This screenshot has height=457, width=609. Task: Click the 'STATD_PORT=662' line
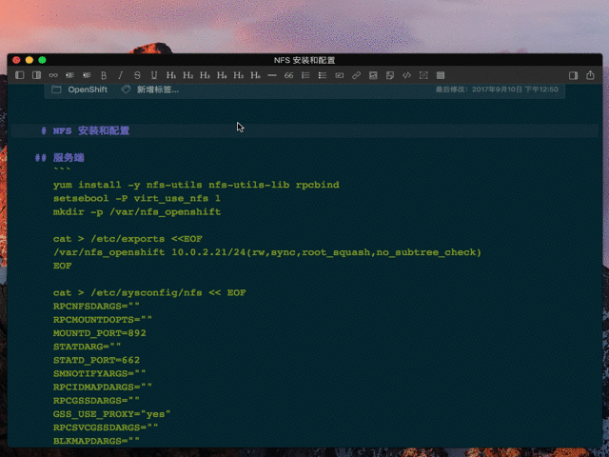click(x=96, y=360)
